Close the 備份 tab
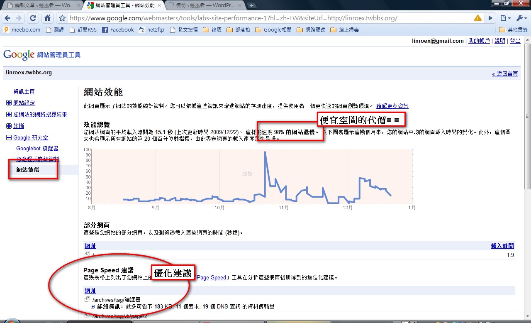 tap(240, 5)
